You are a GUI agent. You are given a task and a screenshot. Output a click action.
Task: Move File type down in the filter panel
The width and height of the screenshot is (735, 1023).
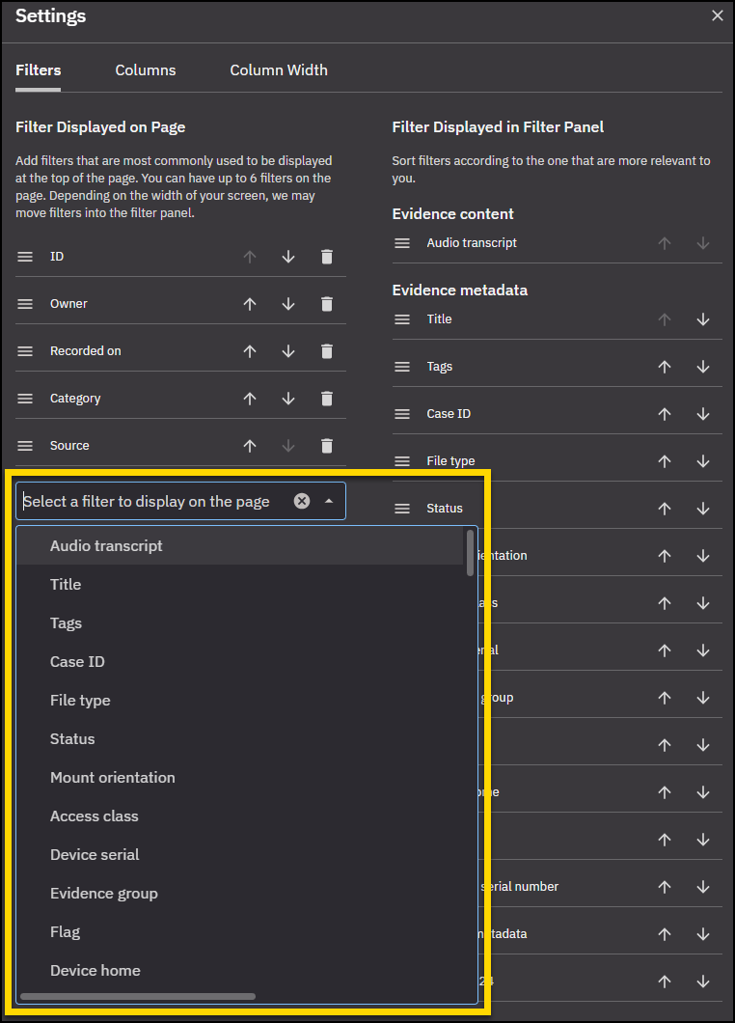703,460
